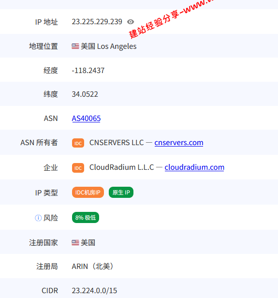Click the IP 地址 label
The height and width of the screenshot is (298, 278).
[46, 22]
